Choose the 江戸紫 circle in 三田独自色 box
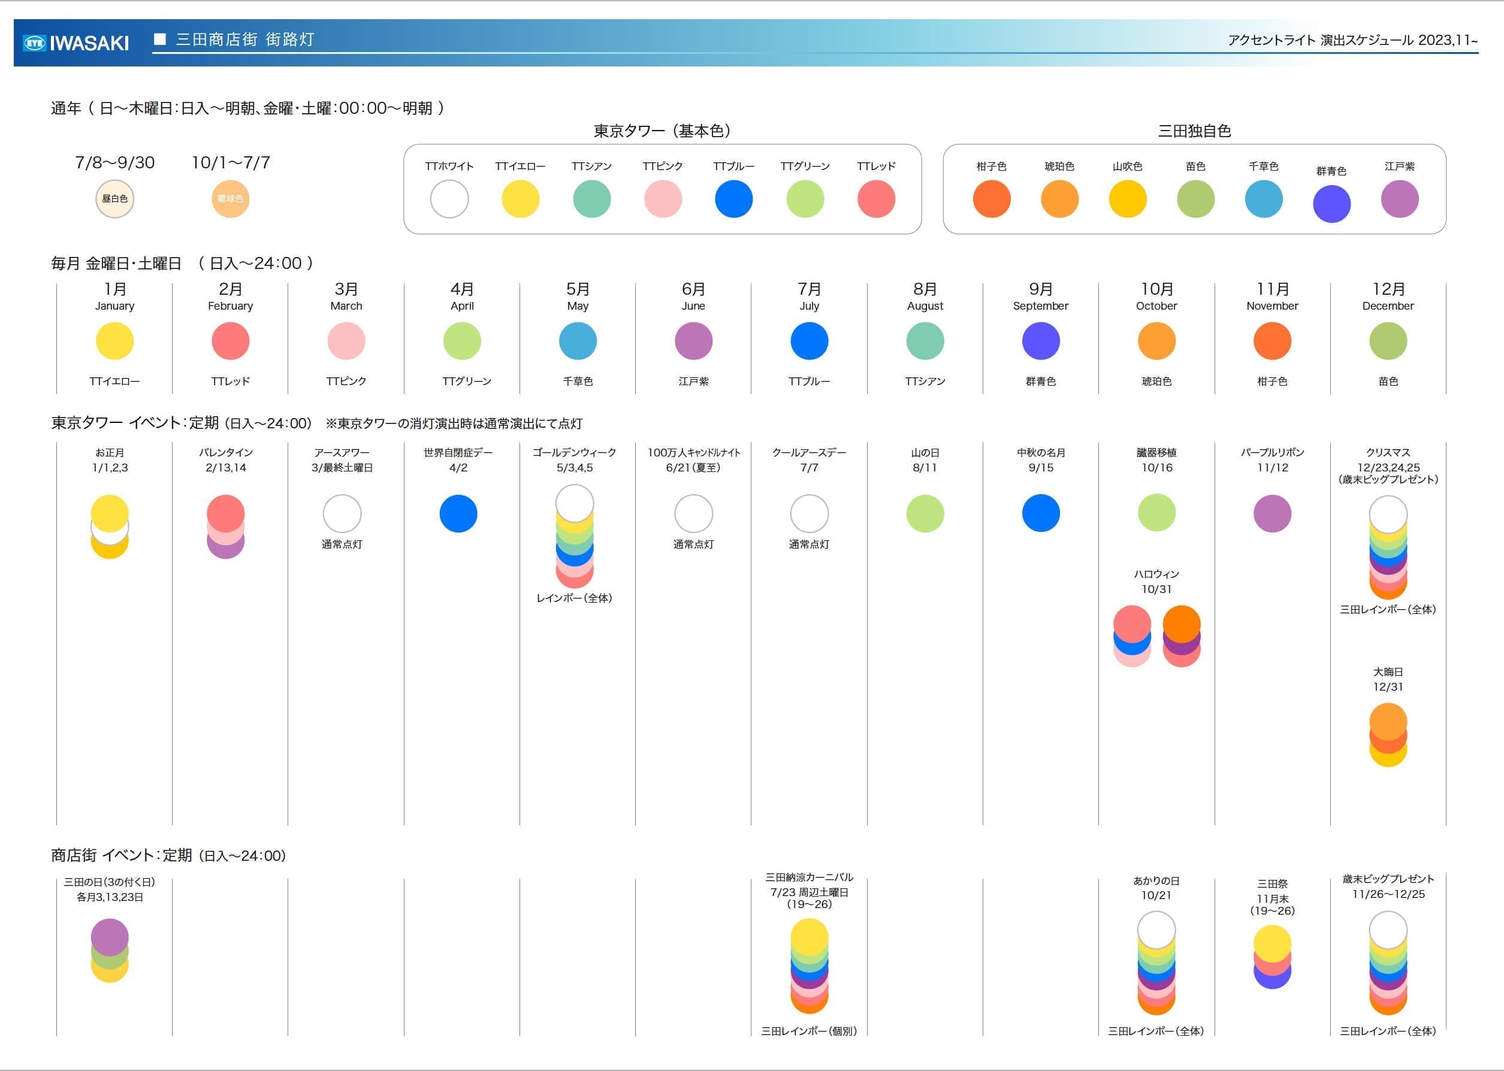This screenshot has width=1504, height=1071. coord(1400,199)
